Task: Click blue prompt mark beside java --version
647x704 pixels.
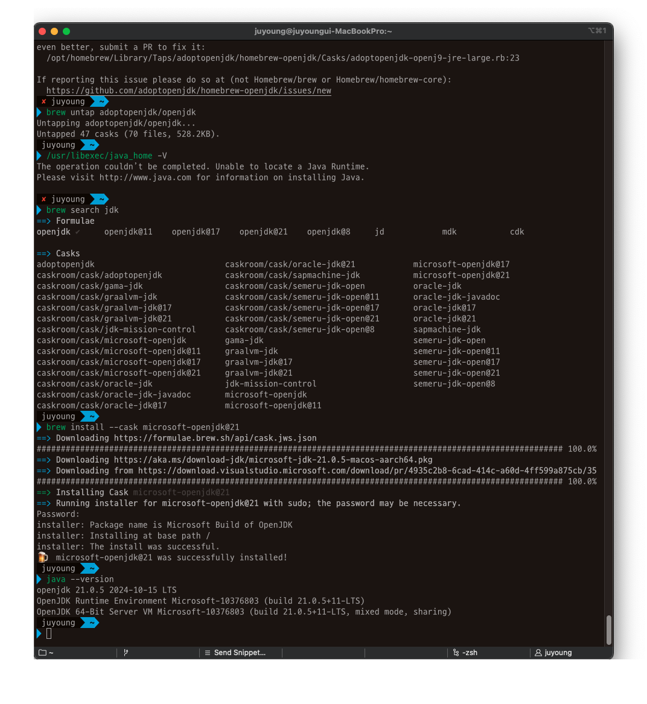Action: (x=39, y=580)
